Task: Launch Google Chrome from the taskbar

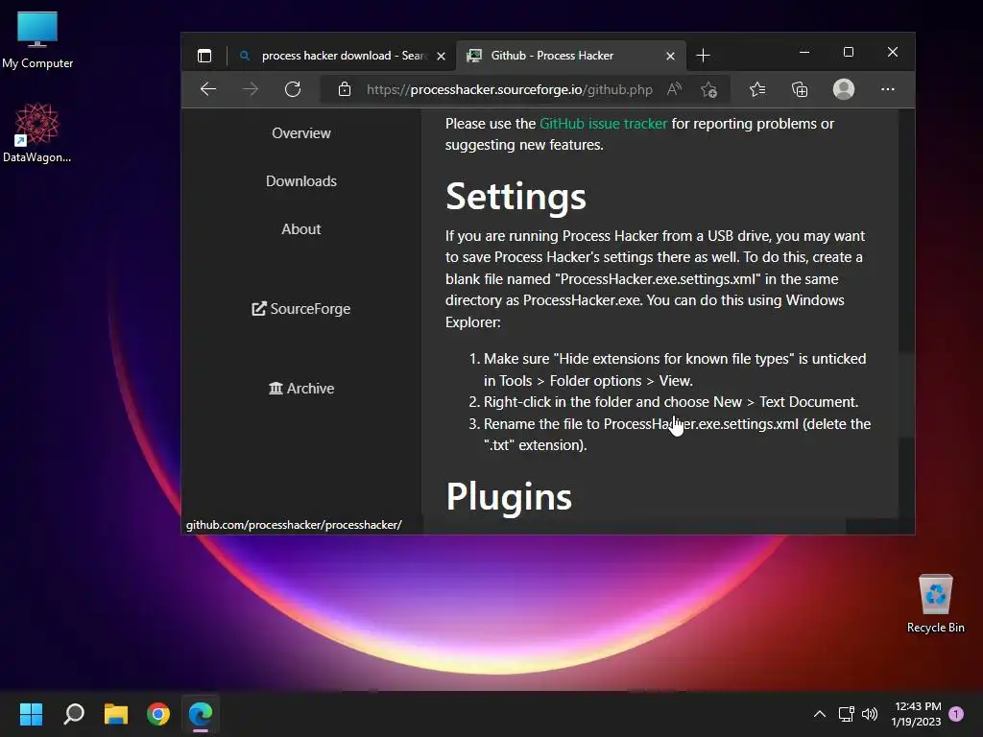Action: (x=158, y=714)
